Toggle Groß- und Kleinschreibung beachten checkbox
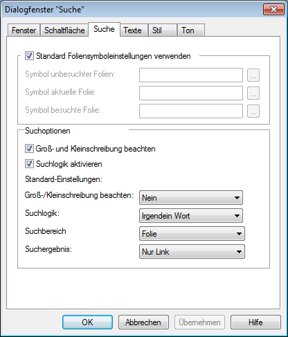Image resolution: width=288 pixels, height=337 pixels. click(x=29, y=149)
